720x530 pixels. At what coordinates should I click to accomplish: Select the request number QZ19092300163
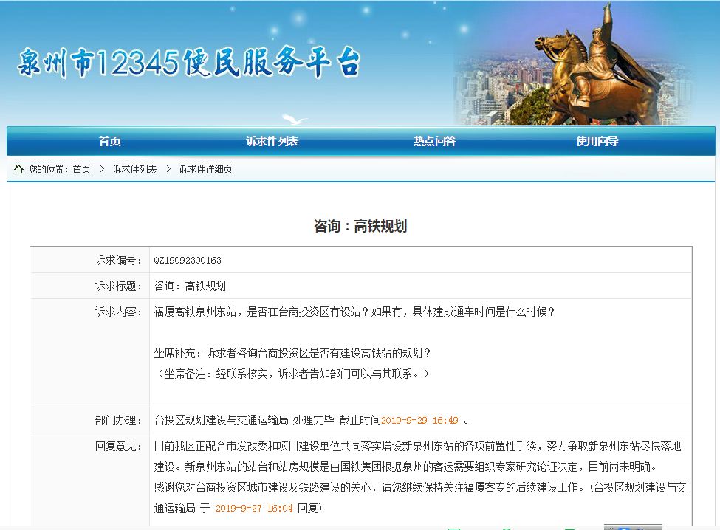188,260
